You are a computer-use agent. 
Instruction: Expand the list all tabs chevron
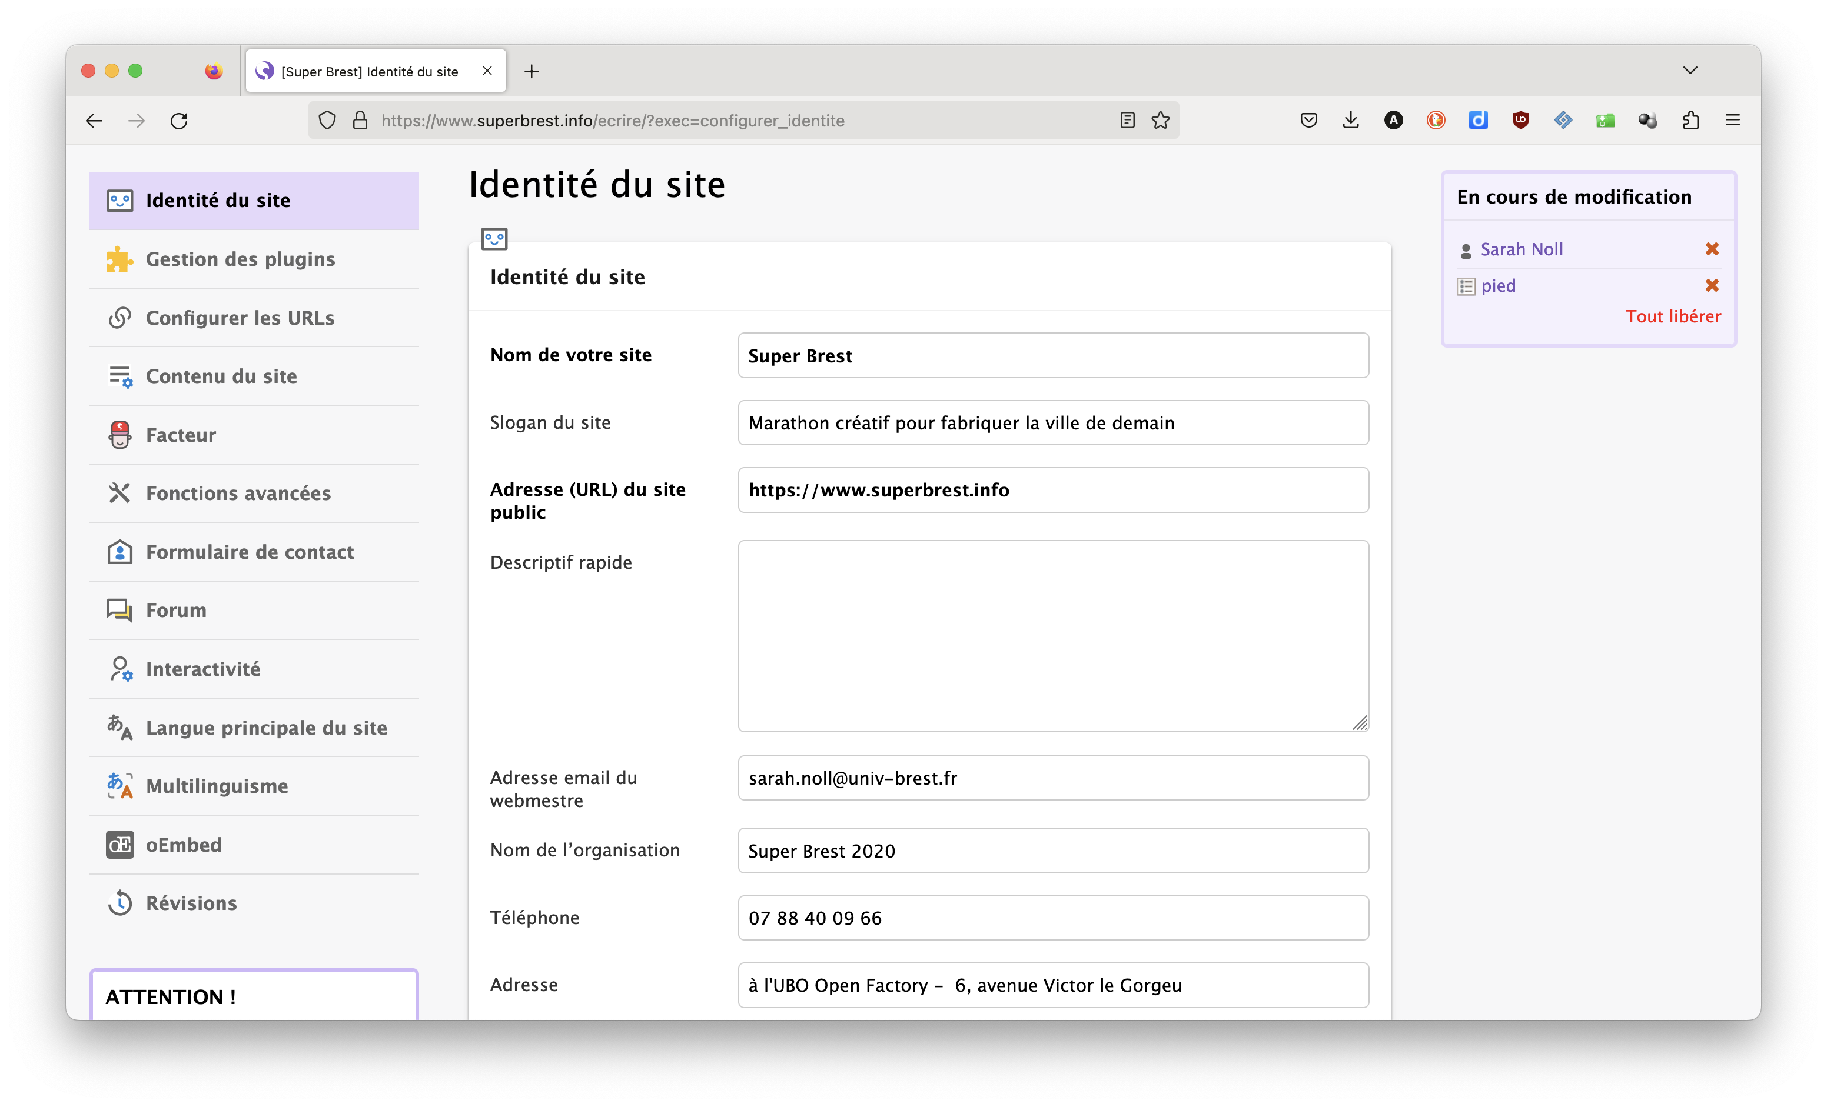point(1690,71)
